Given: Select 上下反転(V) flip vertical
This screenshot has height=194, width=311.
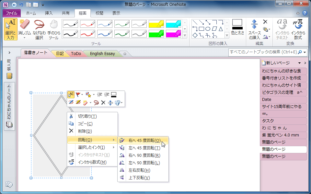Looking at the screenshot, I should coord(143,178).
